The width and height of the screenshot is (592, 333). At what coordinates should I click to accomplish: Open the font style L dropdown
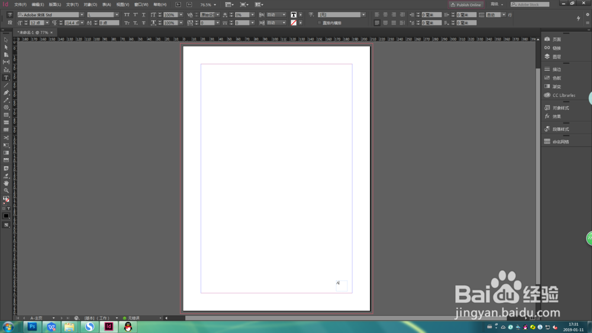coord(117,15)
